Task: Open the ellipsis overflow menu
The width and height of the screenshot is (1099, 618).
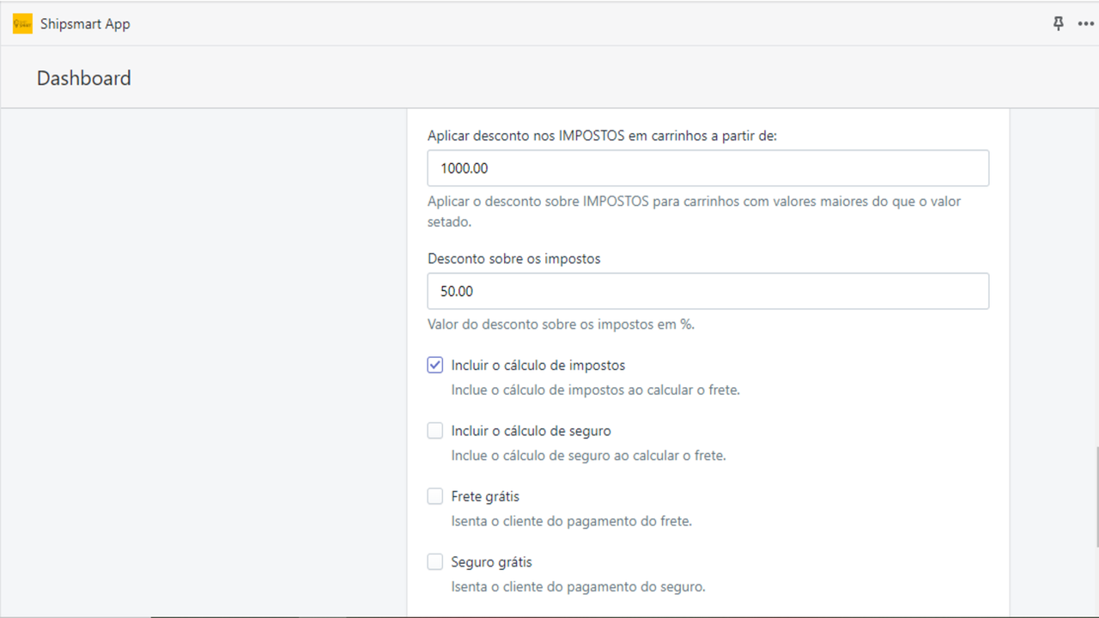Action: [x=1086, y=23]
